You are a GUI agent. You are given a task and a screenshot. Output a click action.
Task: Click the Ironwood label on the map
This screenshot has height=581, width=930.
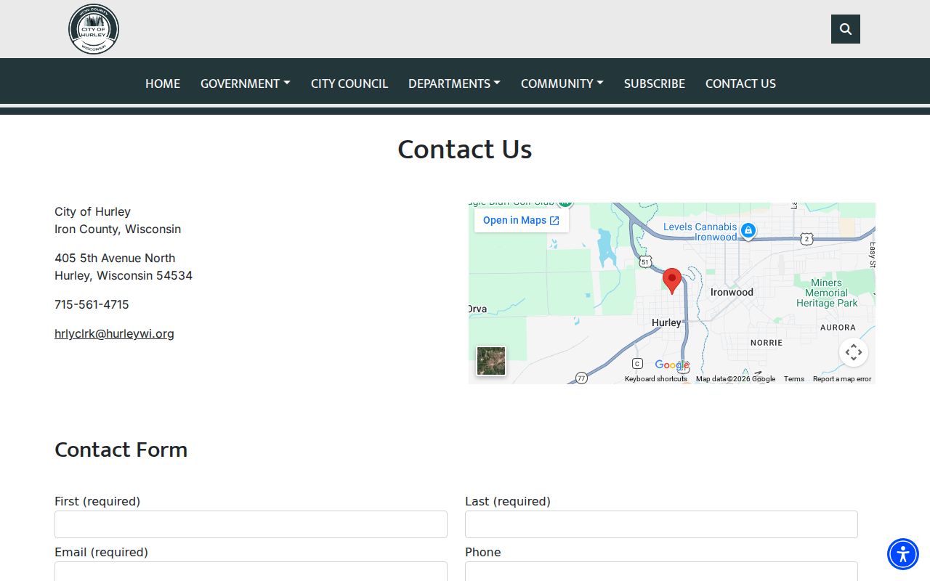pos(732,292)
